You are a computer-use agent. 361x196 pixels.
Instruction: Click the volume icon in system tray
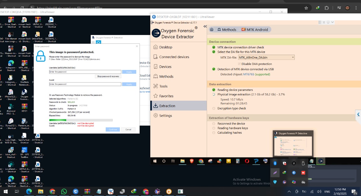(319, 192)
